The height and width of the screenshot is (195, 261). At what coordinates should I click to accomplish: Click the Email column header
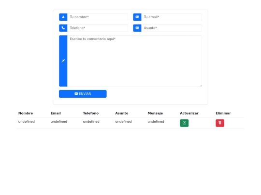click(56, 113)
